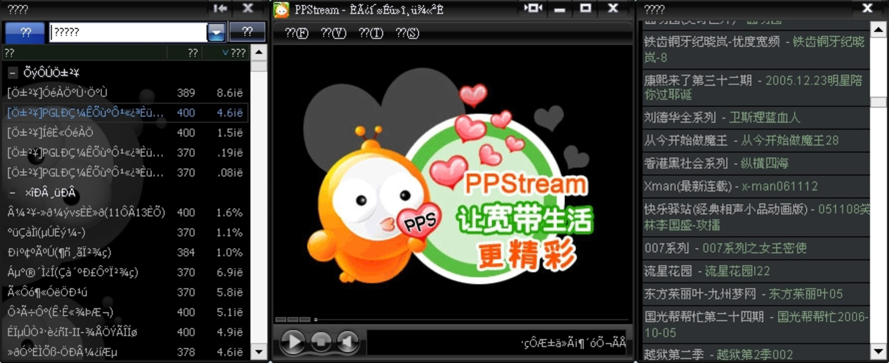Open playlist item Xman(最新连载)
This screenshot has width=889, height=363.
coord(756,186)
